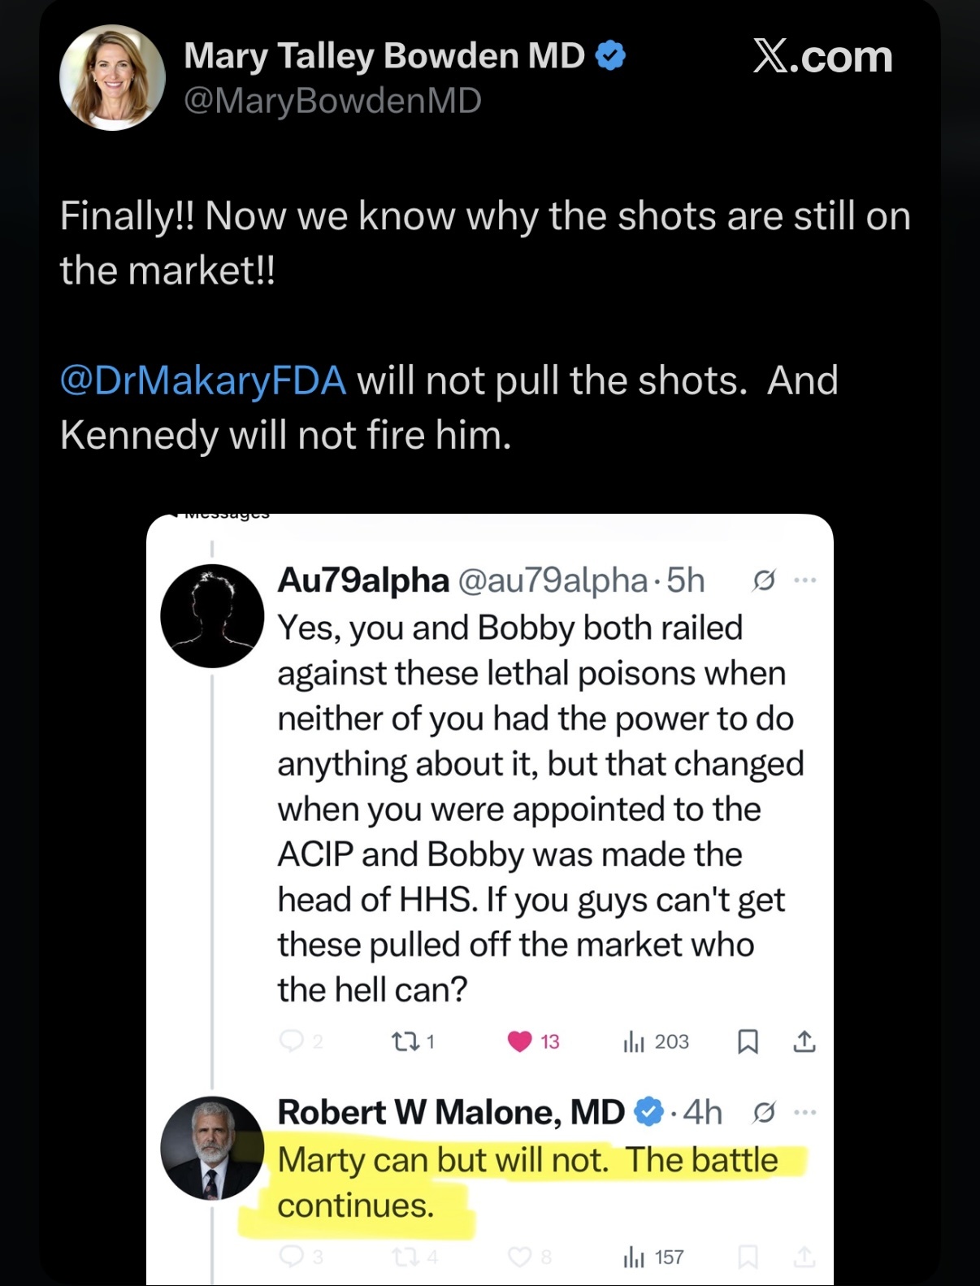The width and height of the screenshot is (980, 1286).
Task: Reply to Au79alpha's post
Action: [x=291, y=1041]
